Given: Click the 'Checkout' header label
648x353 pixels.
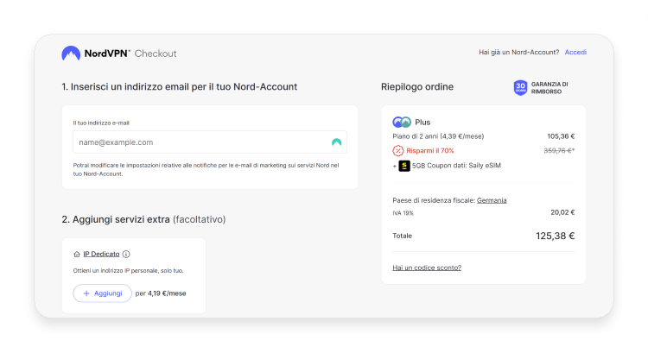Looking at the screenshot, I should point(156,54).
